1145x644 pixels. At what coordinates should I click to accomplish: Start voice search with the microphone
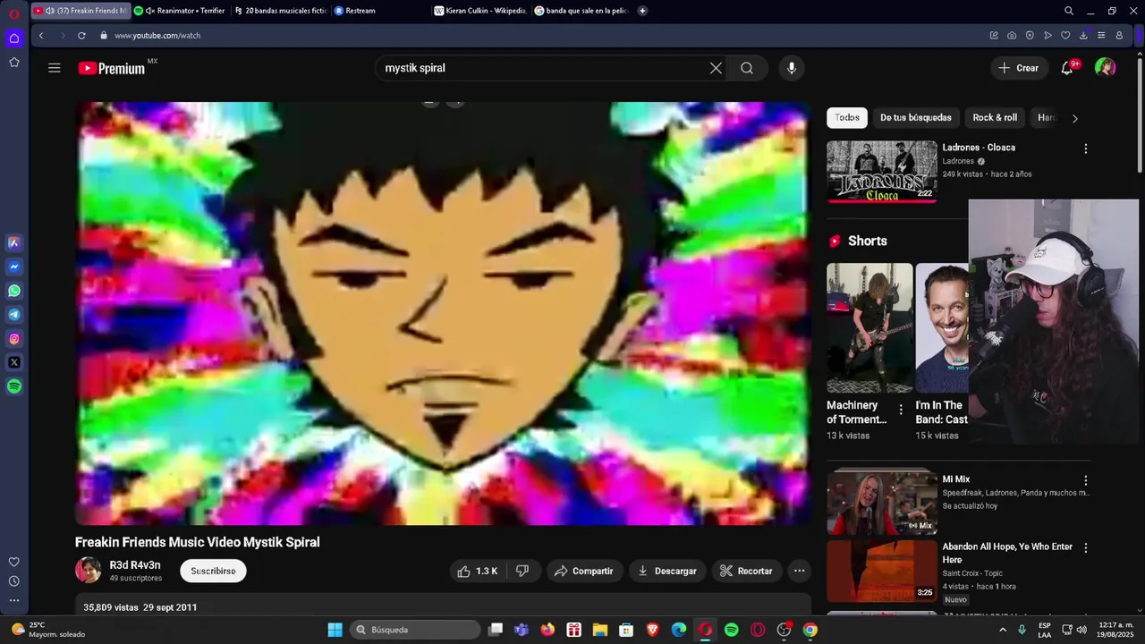click(791, 68)
